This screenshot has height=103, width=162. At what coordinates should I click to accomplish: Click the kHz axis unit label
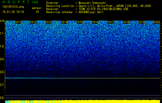pyautogui.click(x=2, y=21)
